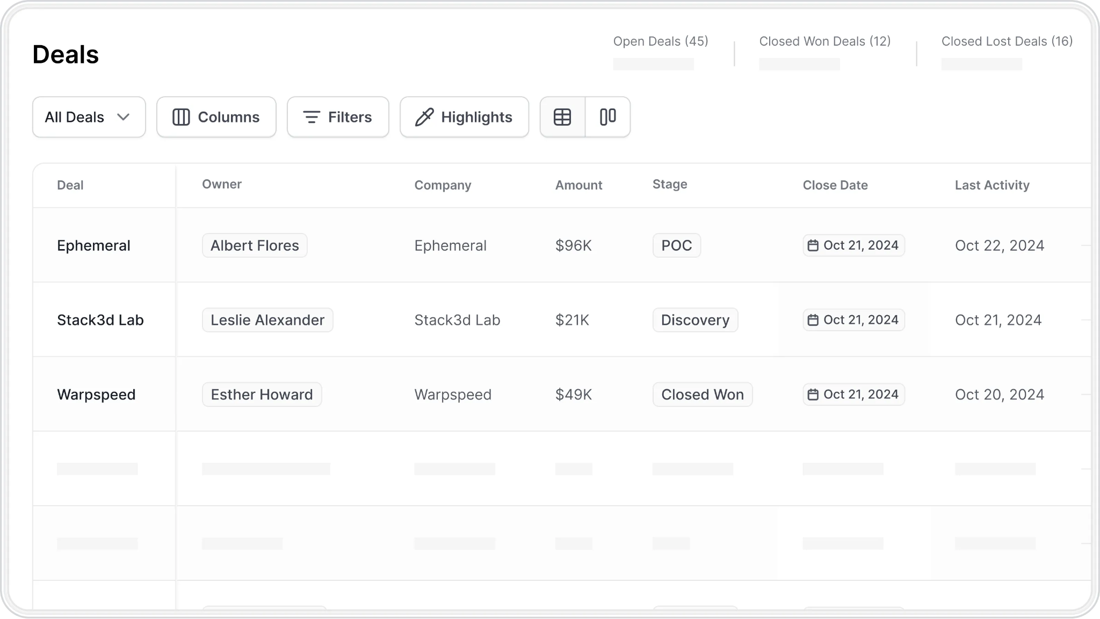Open the Discovery stage selector
1100x619 pixels.
[x=695, y=320]
